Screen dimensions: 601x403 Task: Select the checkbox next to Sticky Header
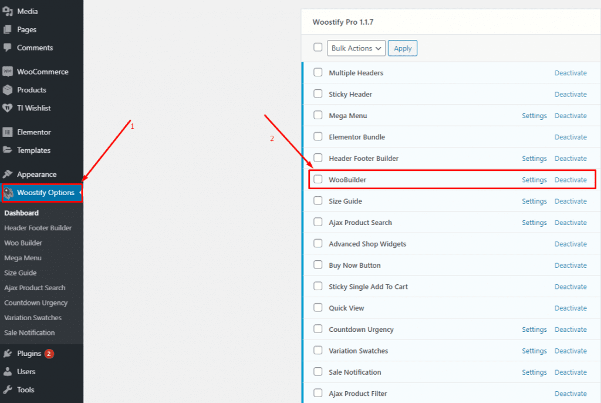coord(318,94)
